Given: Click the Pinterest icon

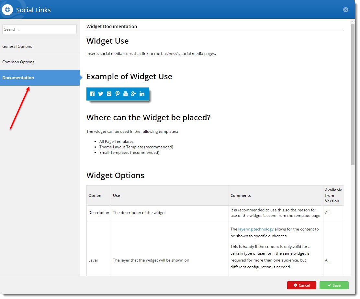Looking at the screenshot, I should (117, 94).
